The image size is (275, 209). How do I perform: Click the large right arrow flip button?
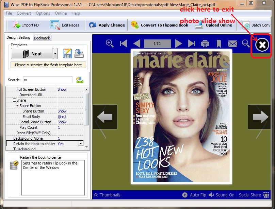259,117
